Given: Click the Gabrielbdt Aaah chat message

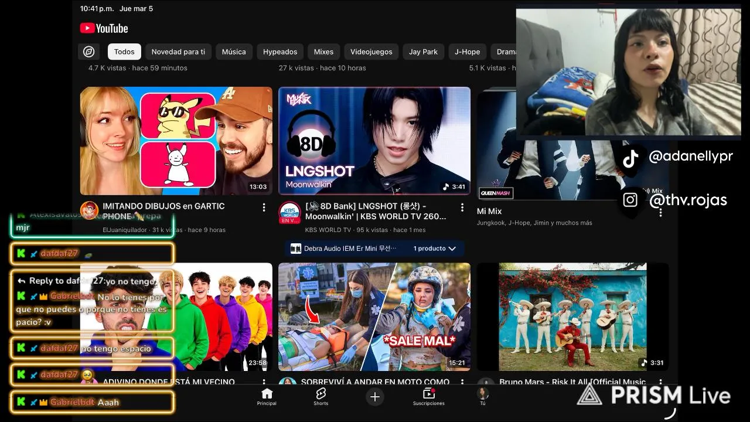Looking at the screenshot, I should [93, 402].
